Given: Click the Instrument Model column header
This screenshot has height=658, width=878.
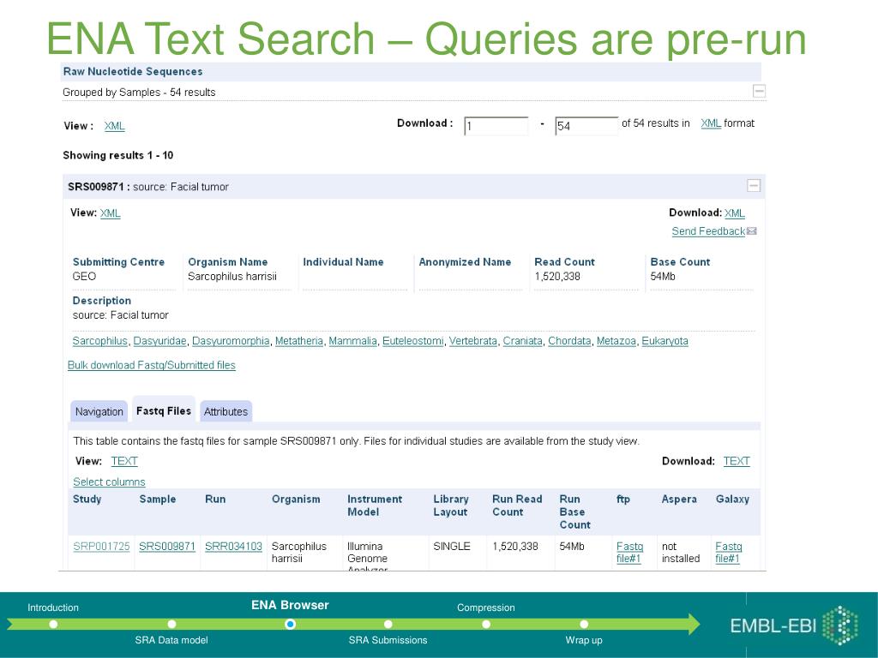Looking at the screenshot, I should (375, 505).
